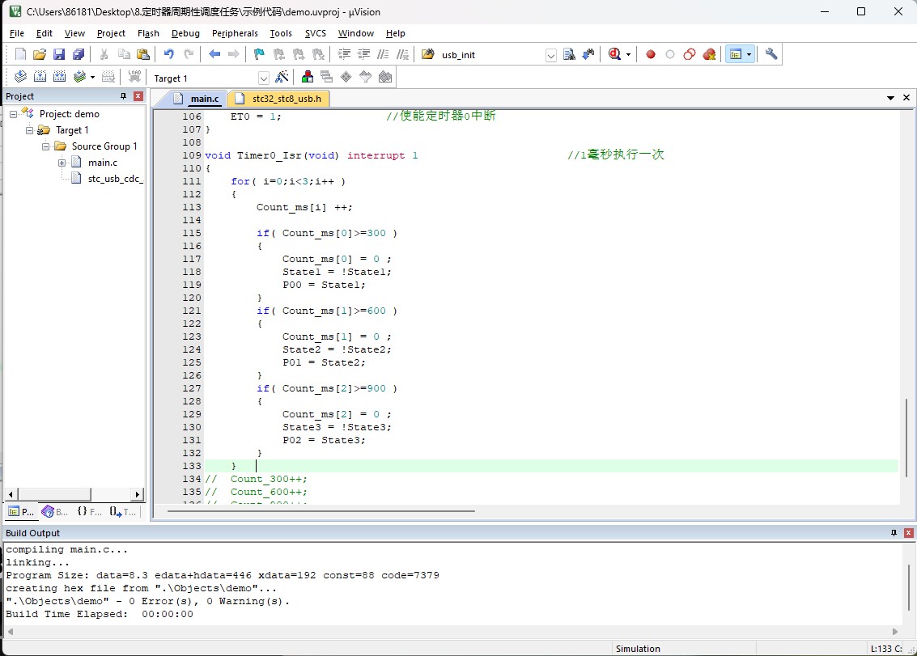The image size is (917, 656).
Task: Pin the Project panel
Action: (123, 96)
